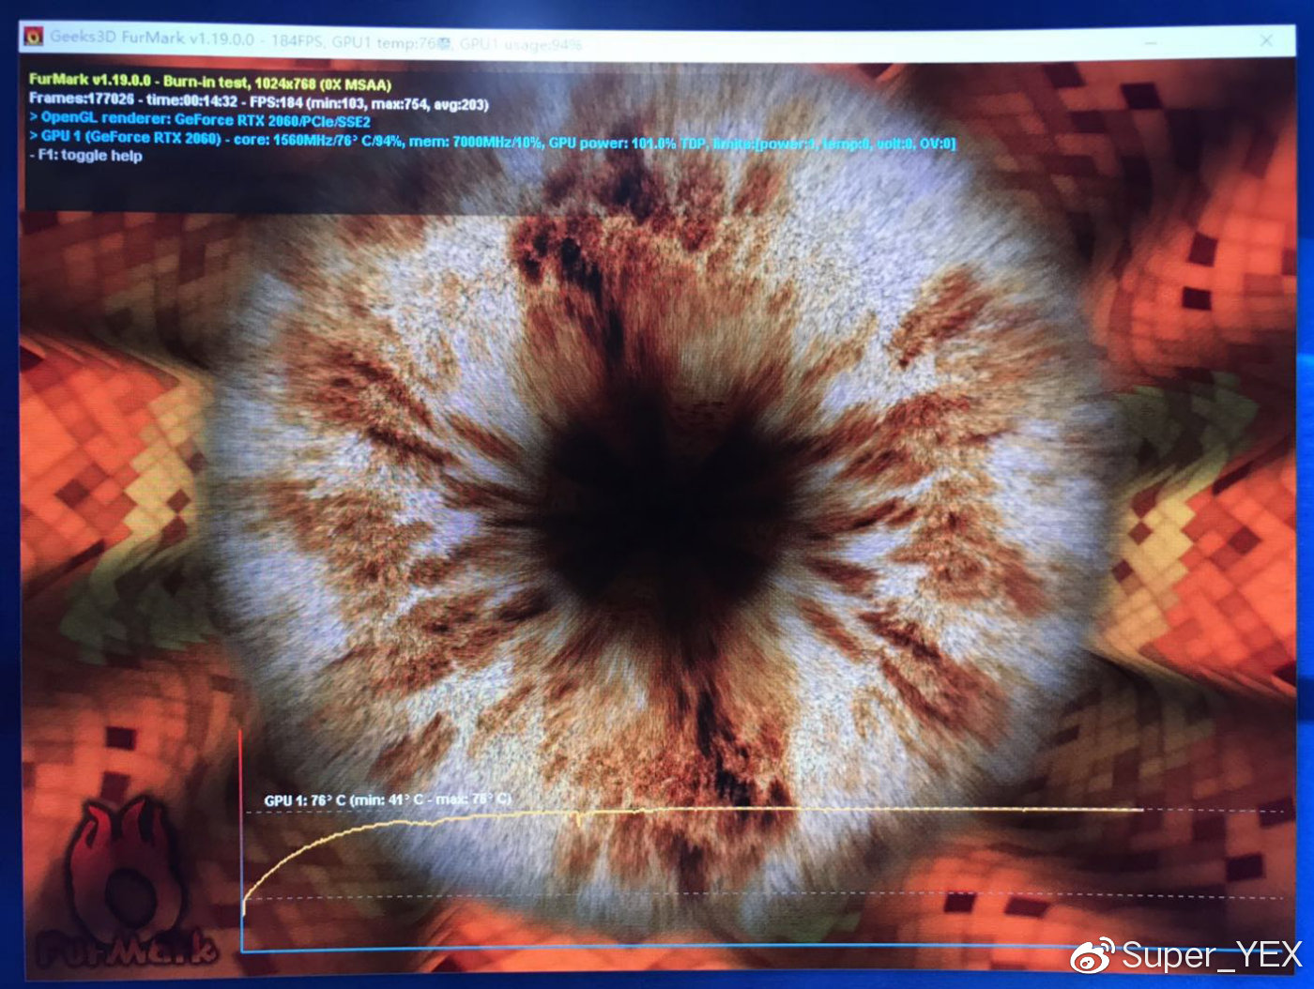Image resolution: width=1314 pixels, height=989 pixels.
Task: Click the lower dashed line on the graph
Action: (x=751, y=896)
